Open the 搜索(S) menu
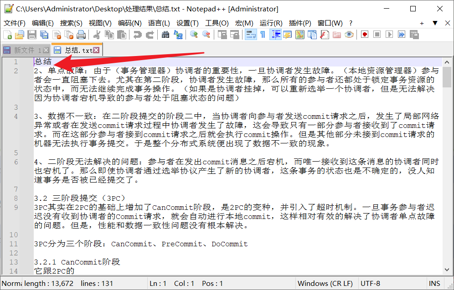 pyautogui.click(x=71, y=23)
